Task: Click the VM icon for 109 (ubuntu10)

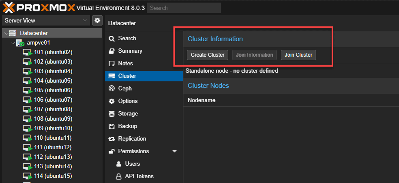Action: 27,128
